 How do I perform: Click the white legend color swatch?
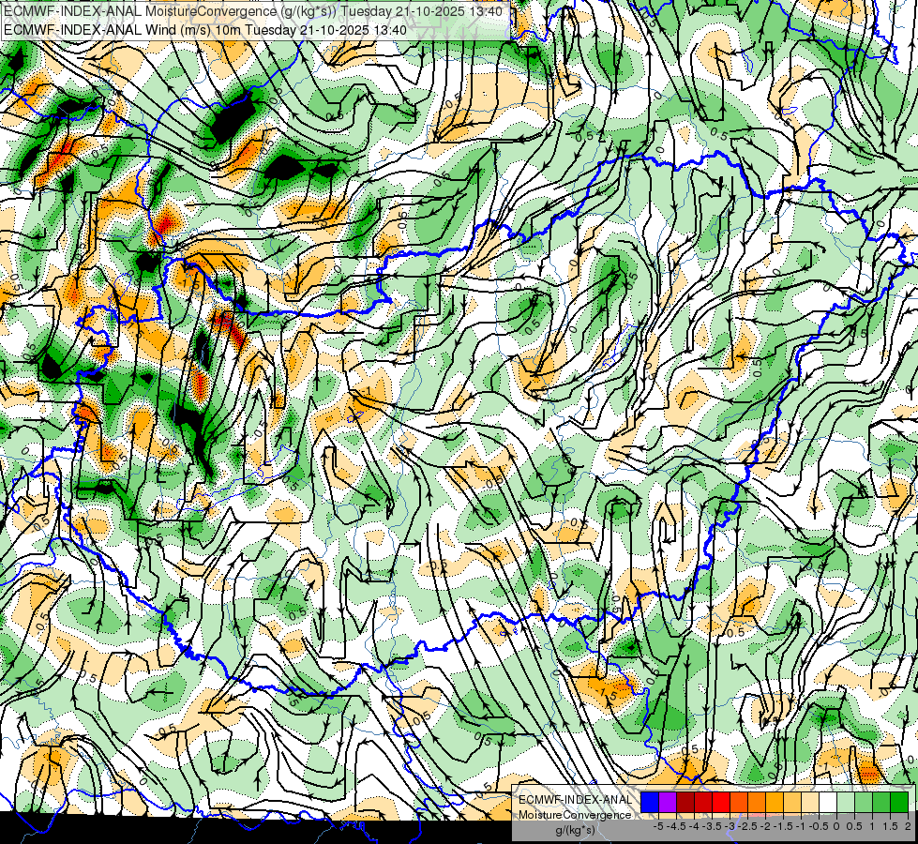coord(828,803)
